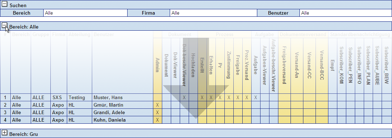This screenshot has height=138, width=392.
Task: Click the Subscriber_KOM column header
Action: pos(342,65)
